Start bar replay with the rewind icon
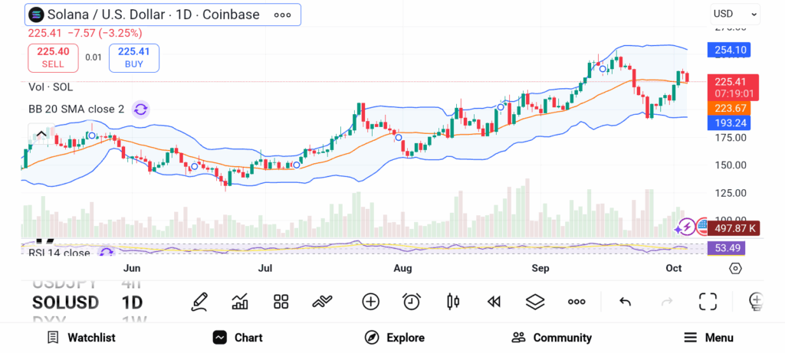The width and height of the screenshot is (785, 353). coord(494,302)
